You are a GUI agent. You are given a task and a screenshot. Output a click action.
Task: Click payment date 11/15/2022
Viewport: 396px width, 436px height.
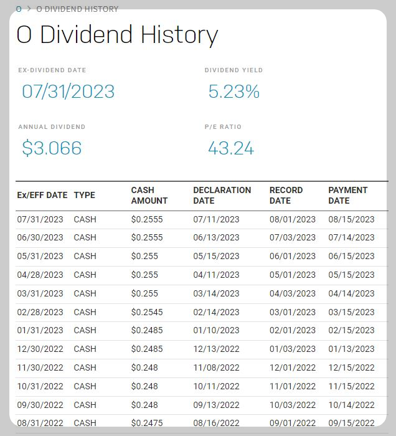tap(352, 386)
